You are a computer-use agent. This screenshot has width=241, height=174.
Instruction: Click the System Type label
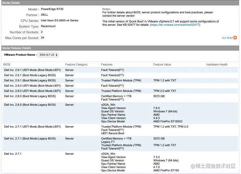pyautogui.click(x=29, y=26)
